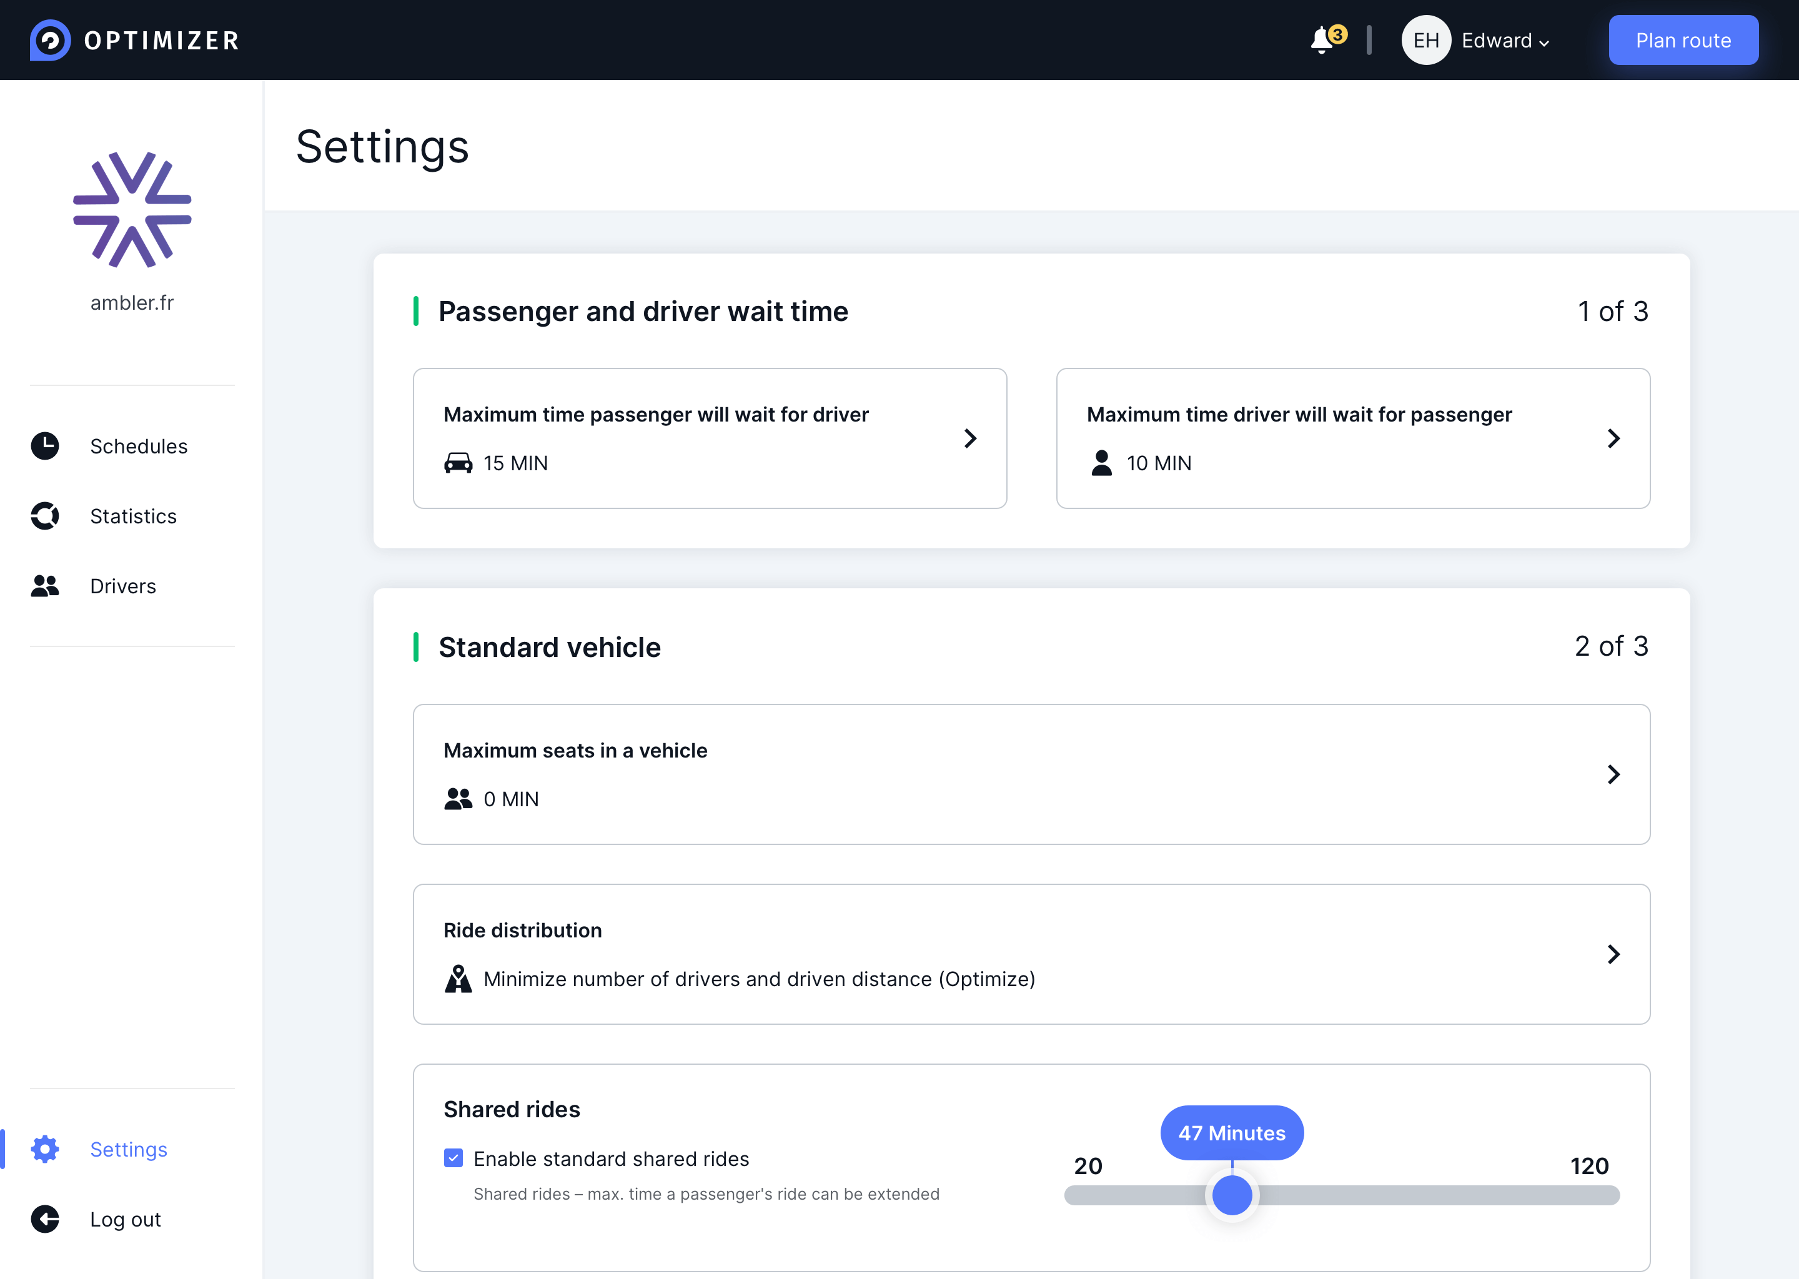The image size is (1799, 1279).
Task: Click the Log out link
Action: [125, 1219]
